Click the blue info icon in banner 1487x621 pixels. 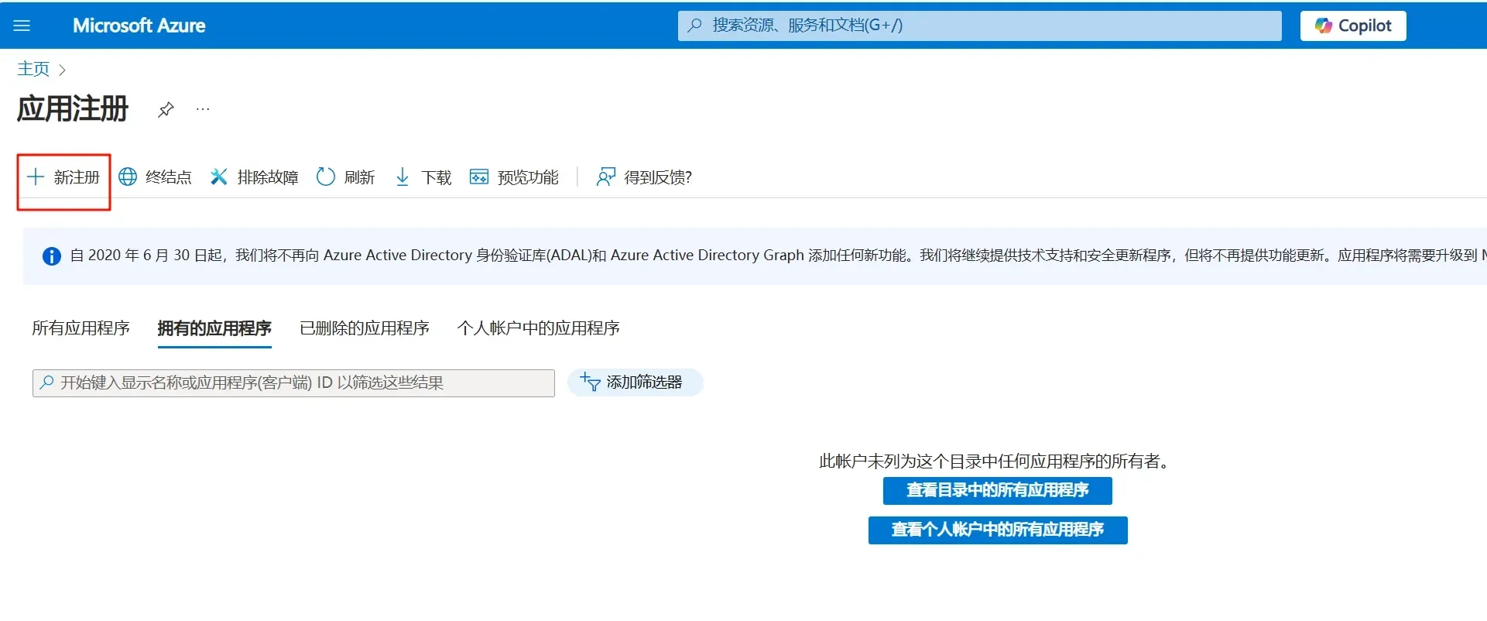point(52,256)
